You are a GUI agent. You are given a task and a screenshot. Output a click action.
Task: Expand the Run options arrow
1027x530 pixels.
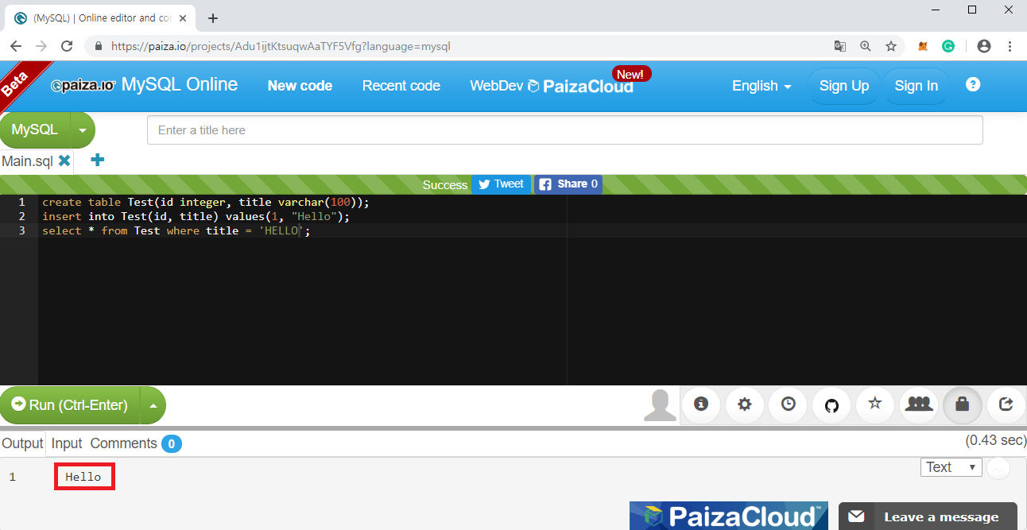[153, 405]
